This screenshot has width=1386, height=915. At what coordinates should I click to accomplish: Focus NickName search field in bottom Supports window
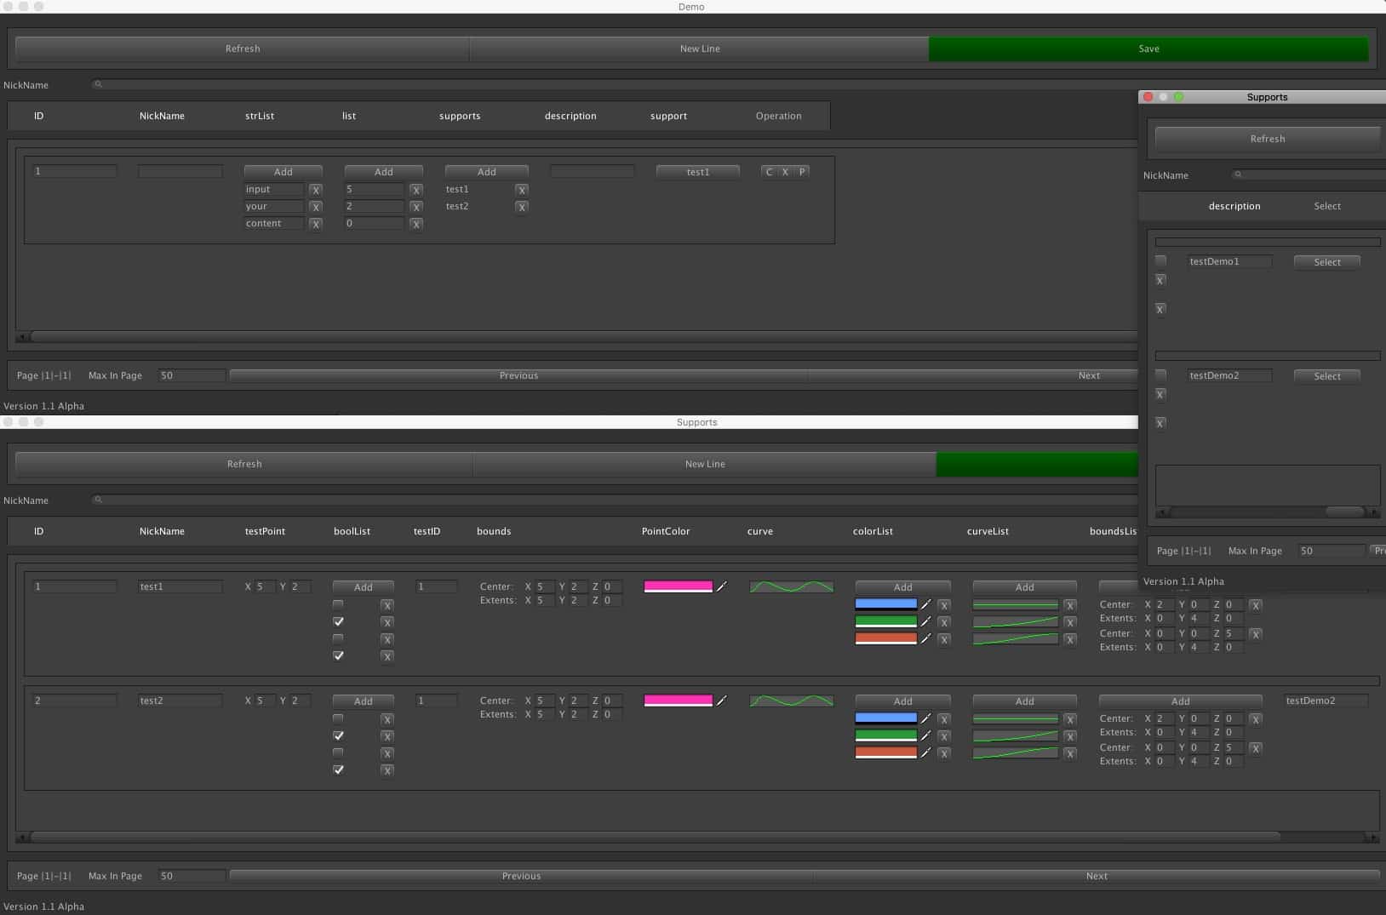click(x=615, y=500)
